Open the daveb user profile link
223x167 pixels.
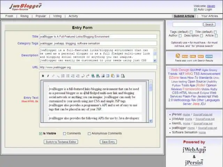211,6
